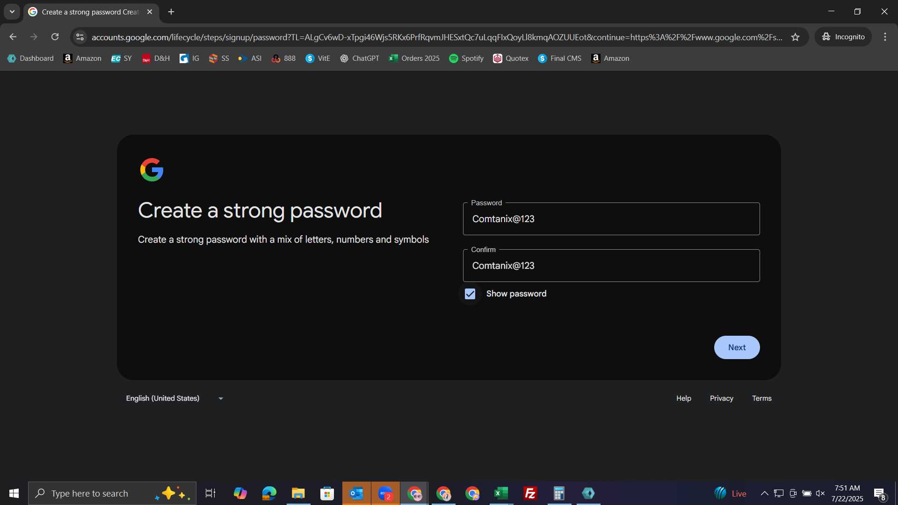Open the notification center icon

[879, 493]
